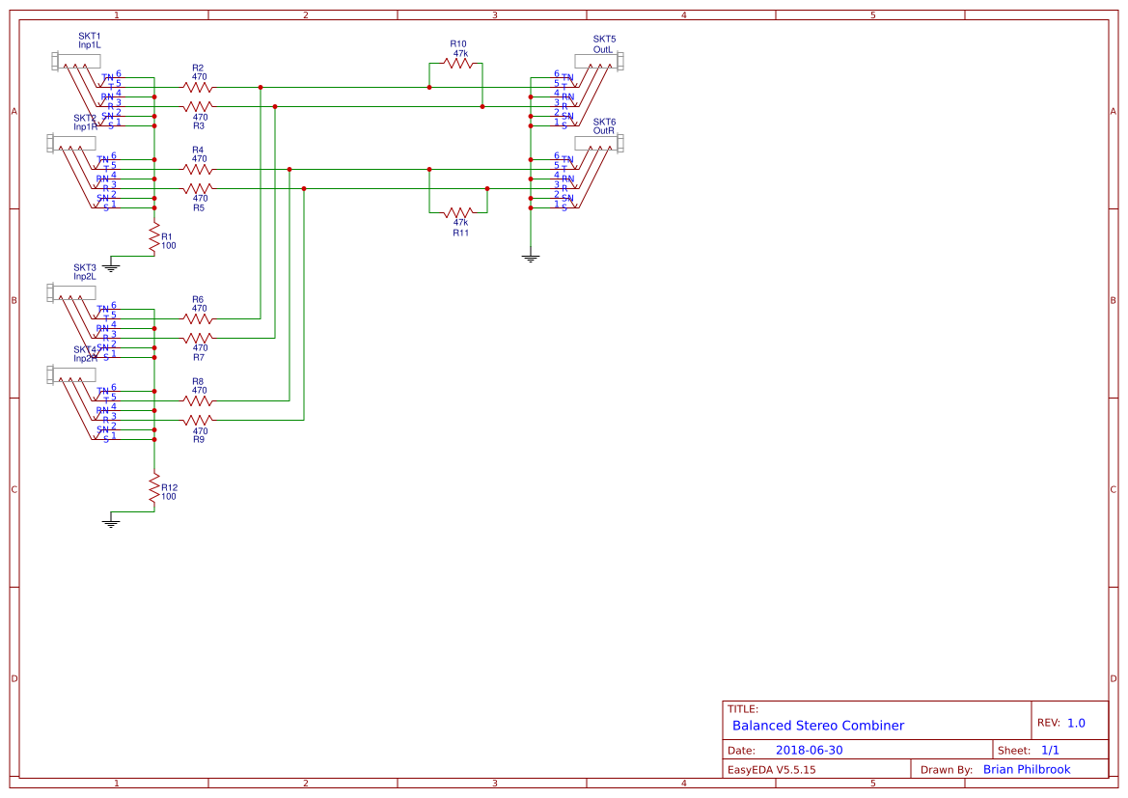The width and height of the screenshot is (1128, 798).
Task: Select the SKT1 Inp1L jack connector symbol
Action: pos(75,61)
